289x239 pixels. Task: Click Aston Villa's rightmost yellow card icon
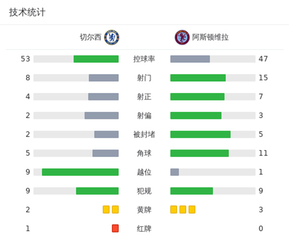coord(192,210)
